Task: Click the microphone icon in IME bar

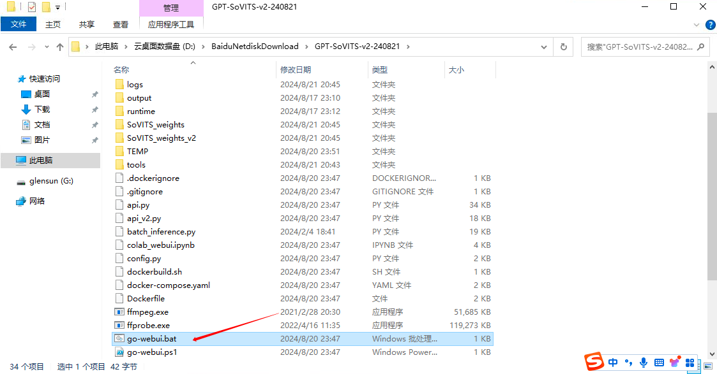Action: point(643,363)
